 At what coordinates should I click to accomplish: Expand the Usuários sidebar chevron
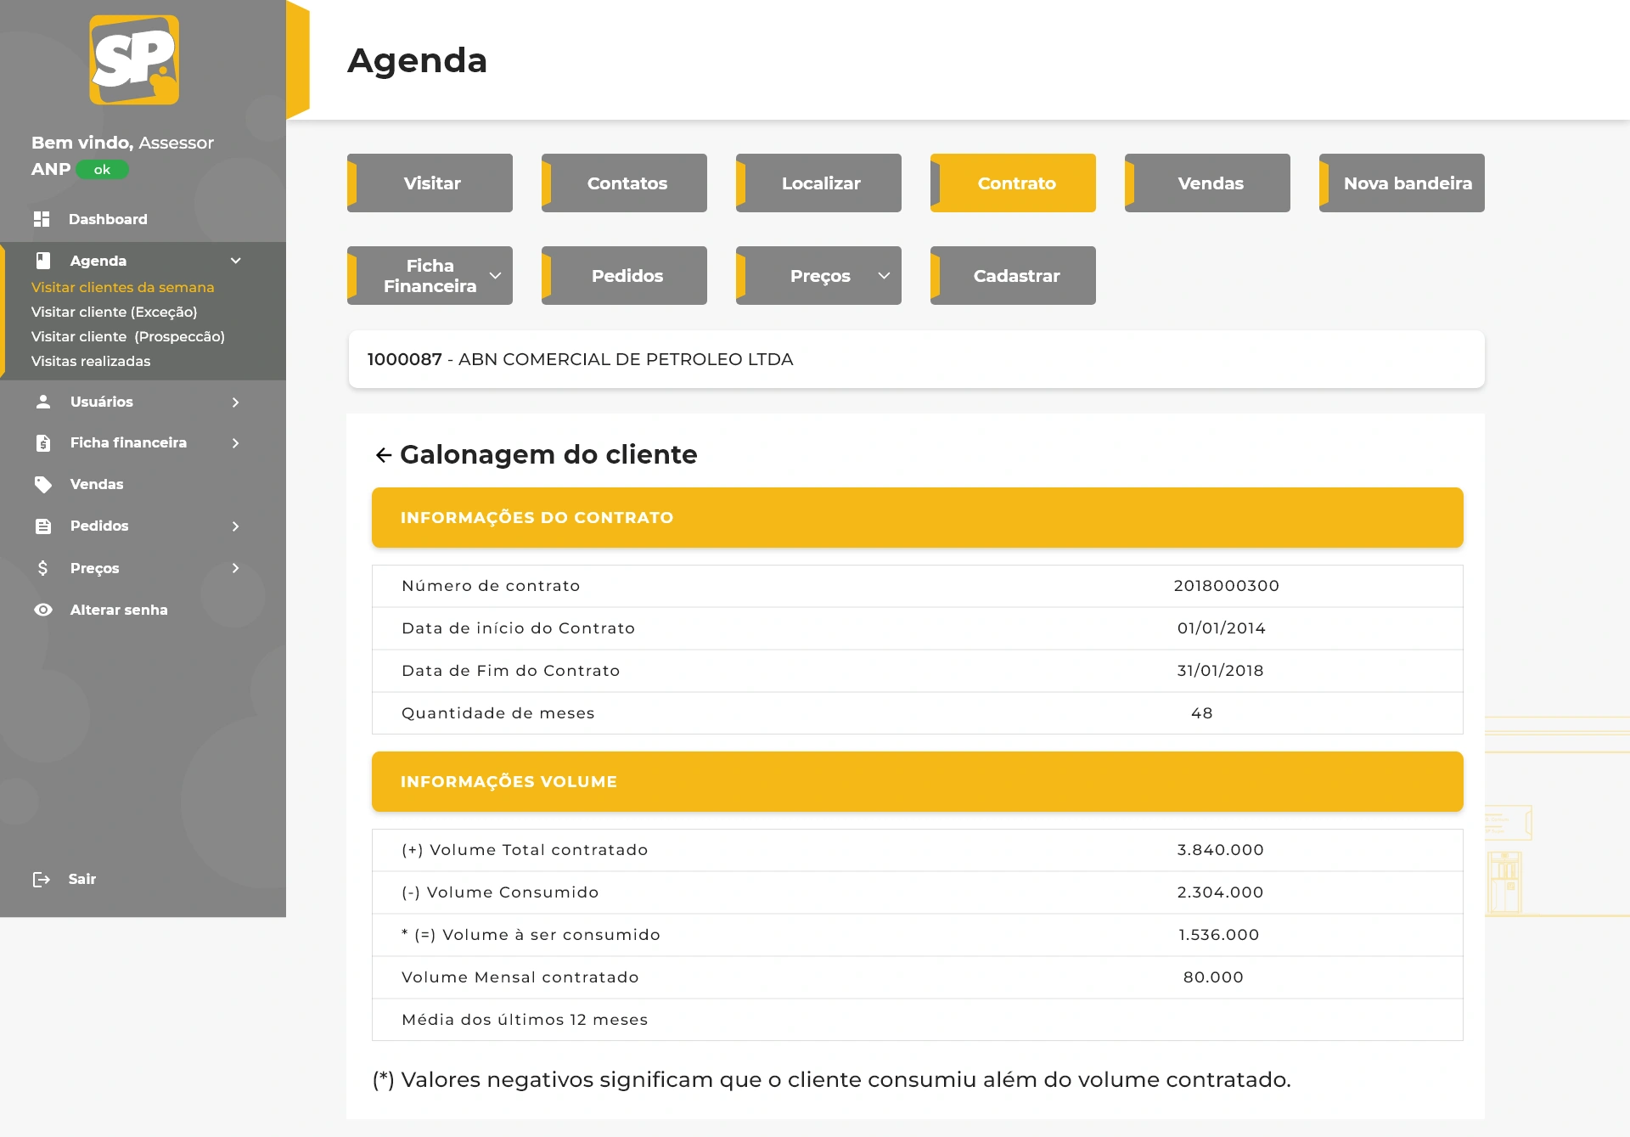point(236,402)
